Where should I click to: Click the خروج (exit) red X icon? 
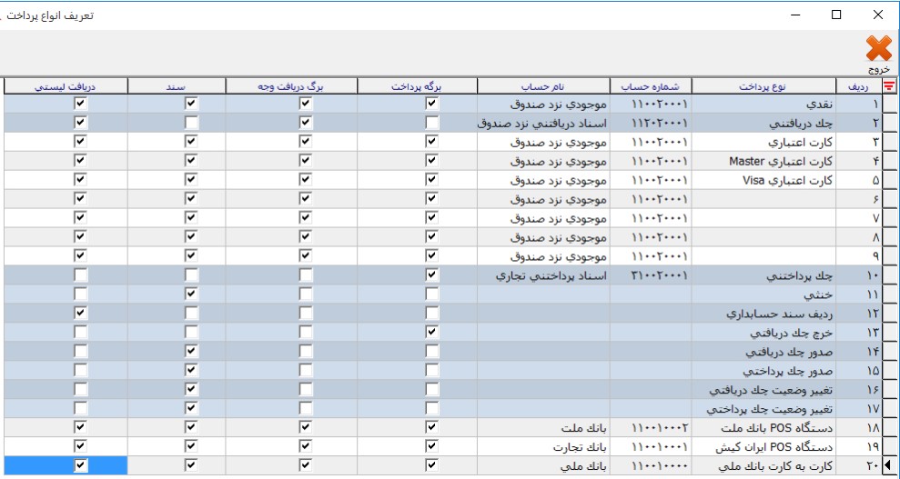point(878,49)
